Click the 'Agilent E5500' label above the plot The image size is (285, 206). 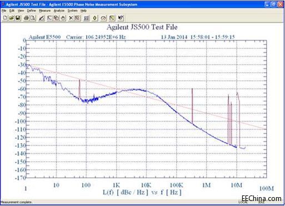pos(44,37)
